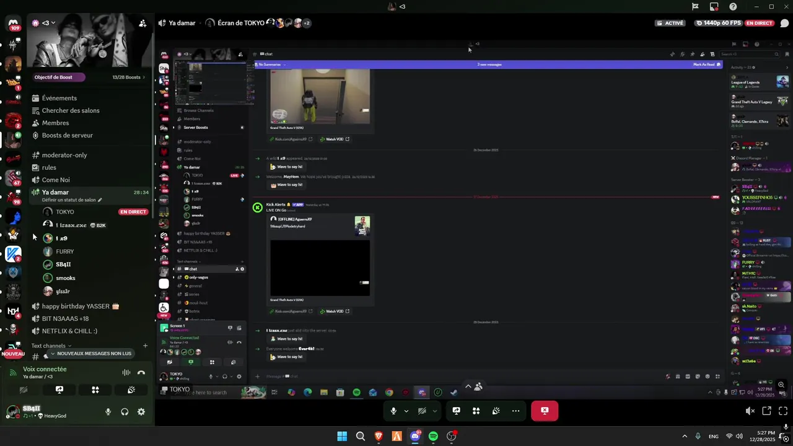Open Boosts de serveur
The height and width of the screenshot is (446, 793).
(68, 135)
